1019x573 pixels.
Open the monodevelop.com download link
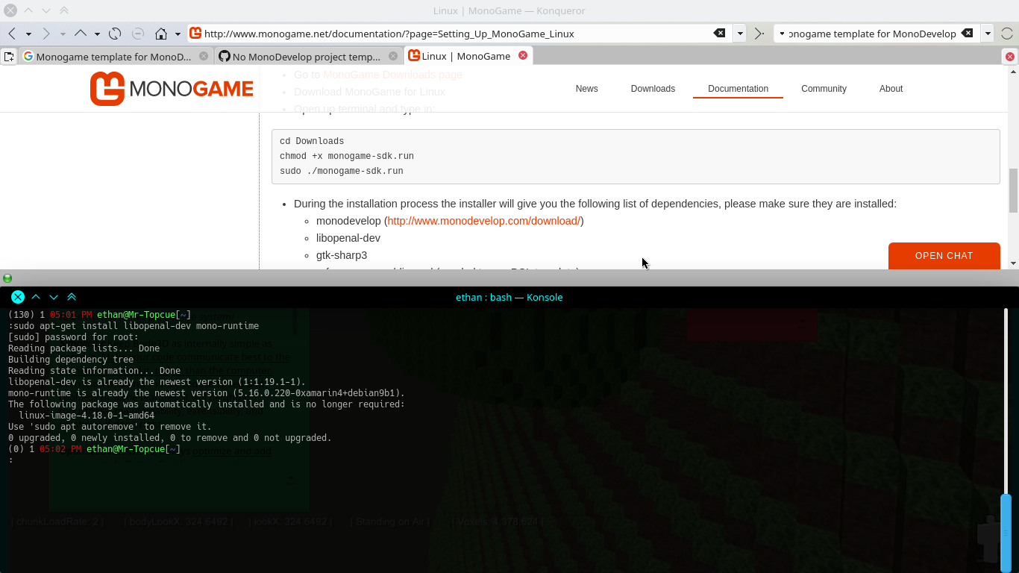[483, 221]
